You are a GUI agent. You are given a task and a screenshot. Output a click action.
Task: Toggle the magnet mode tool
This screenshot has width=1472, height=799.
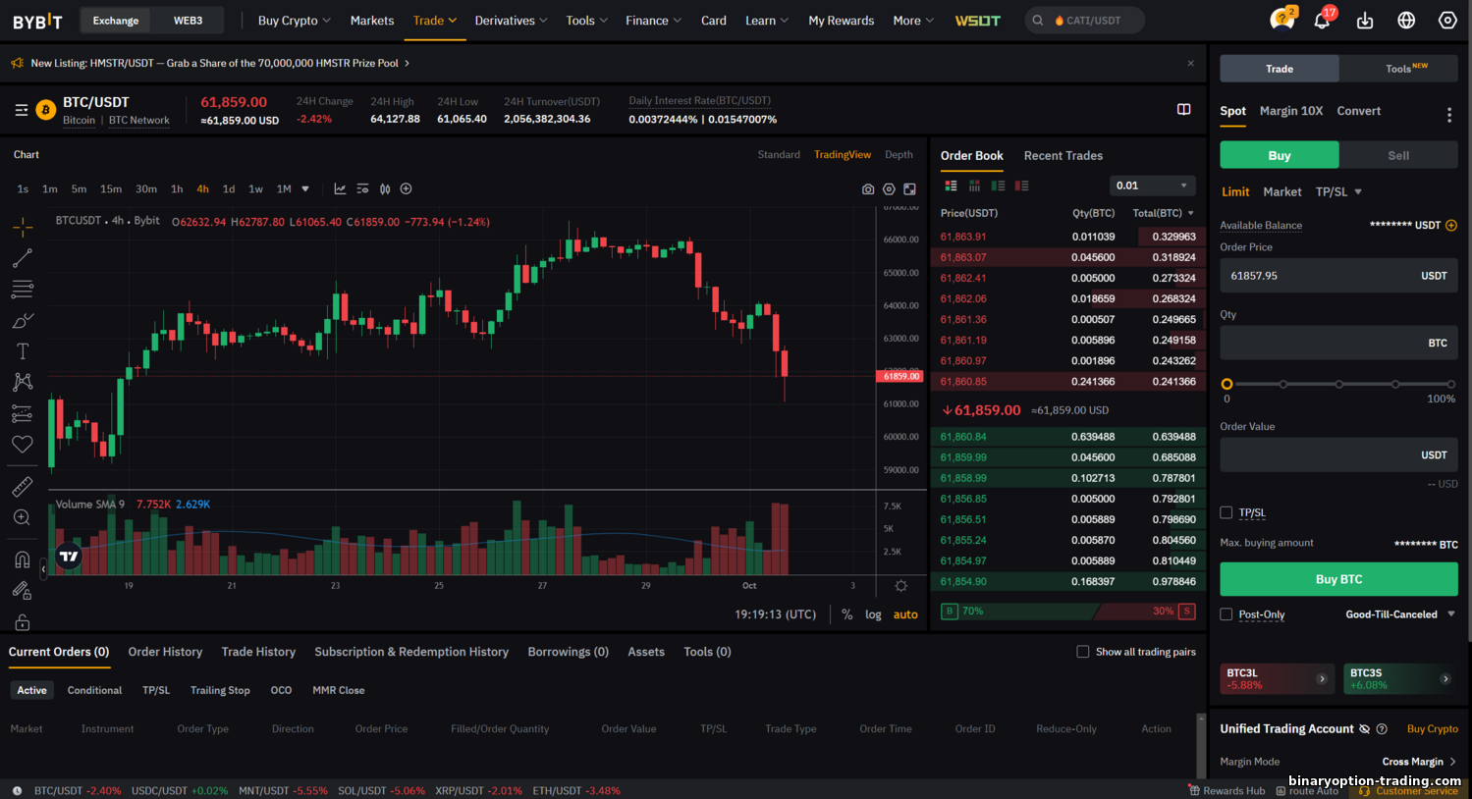click(23, 559)
